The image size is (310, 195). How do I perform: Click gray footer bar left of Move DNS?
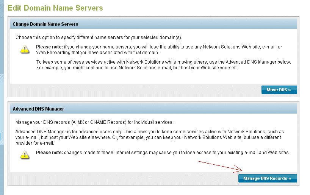click(133, 90)
